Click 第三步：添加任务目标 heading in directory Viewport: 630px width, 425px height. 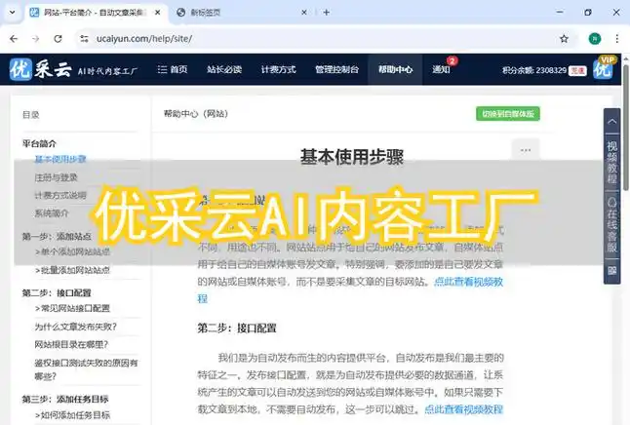pos(65,400)
